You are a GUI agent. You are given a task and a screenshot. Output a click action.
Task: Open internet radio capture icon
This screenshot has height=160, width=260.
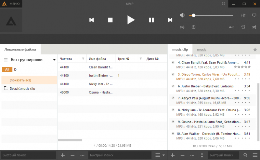(x=182, y=27)
